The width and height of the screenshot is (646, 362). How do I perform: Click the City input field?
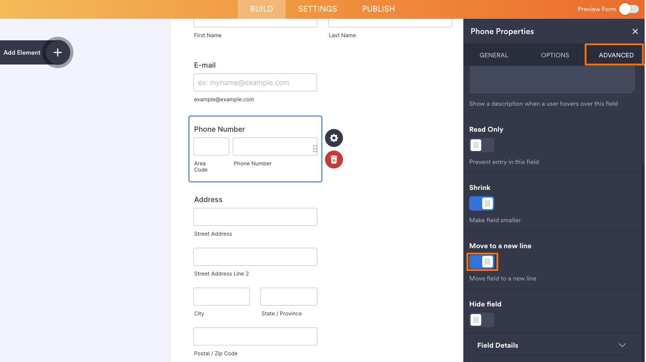click(221, 296)
